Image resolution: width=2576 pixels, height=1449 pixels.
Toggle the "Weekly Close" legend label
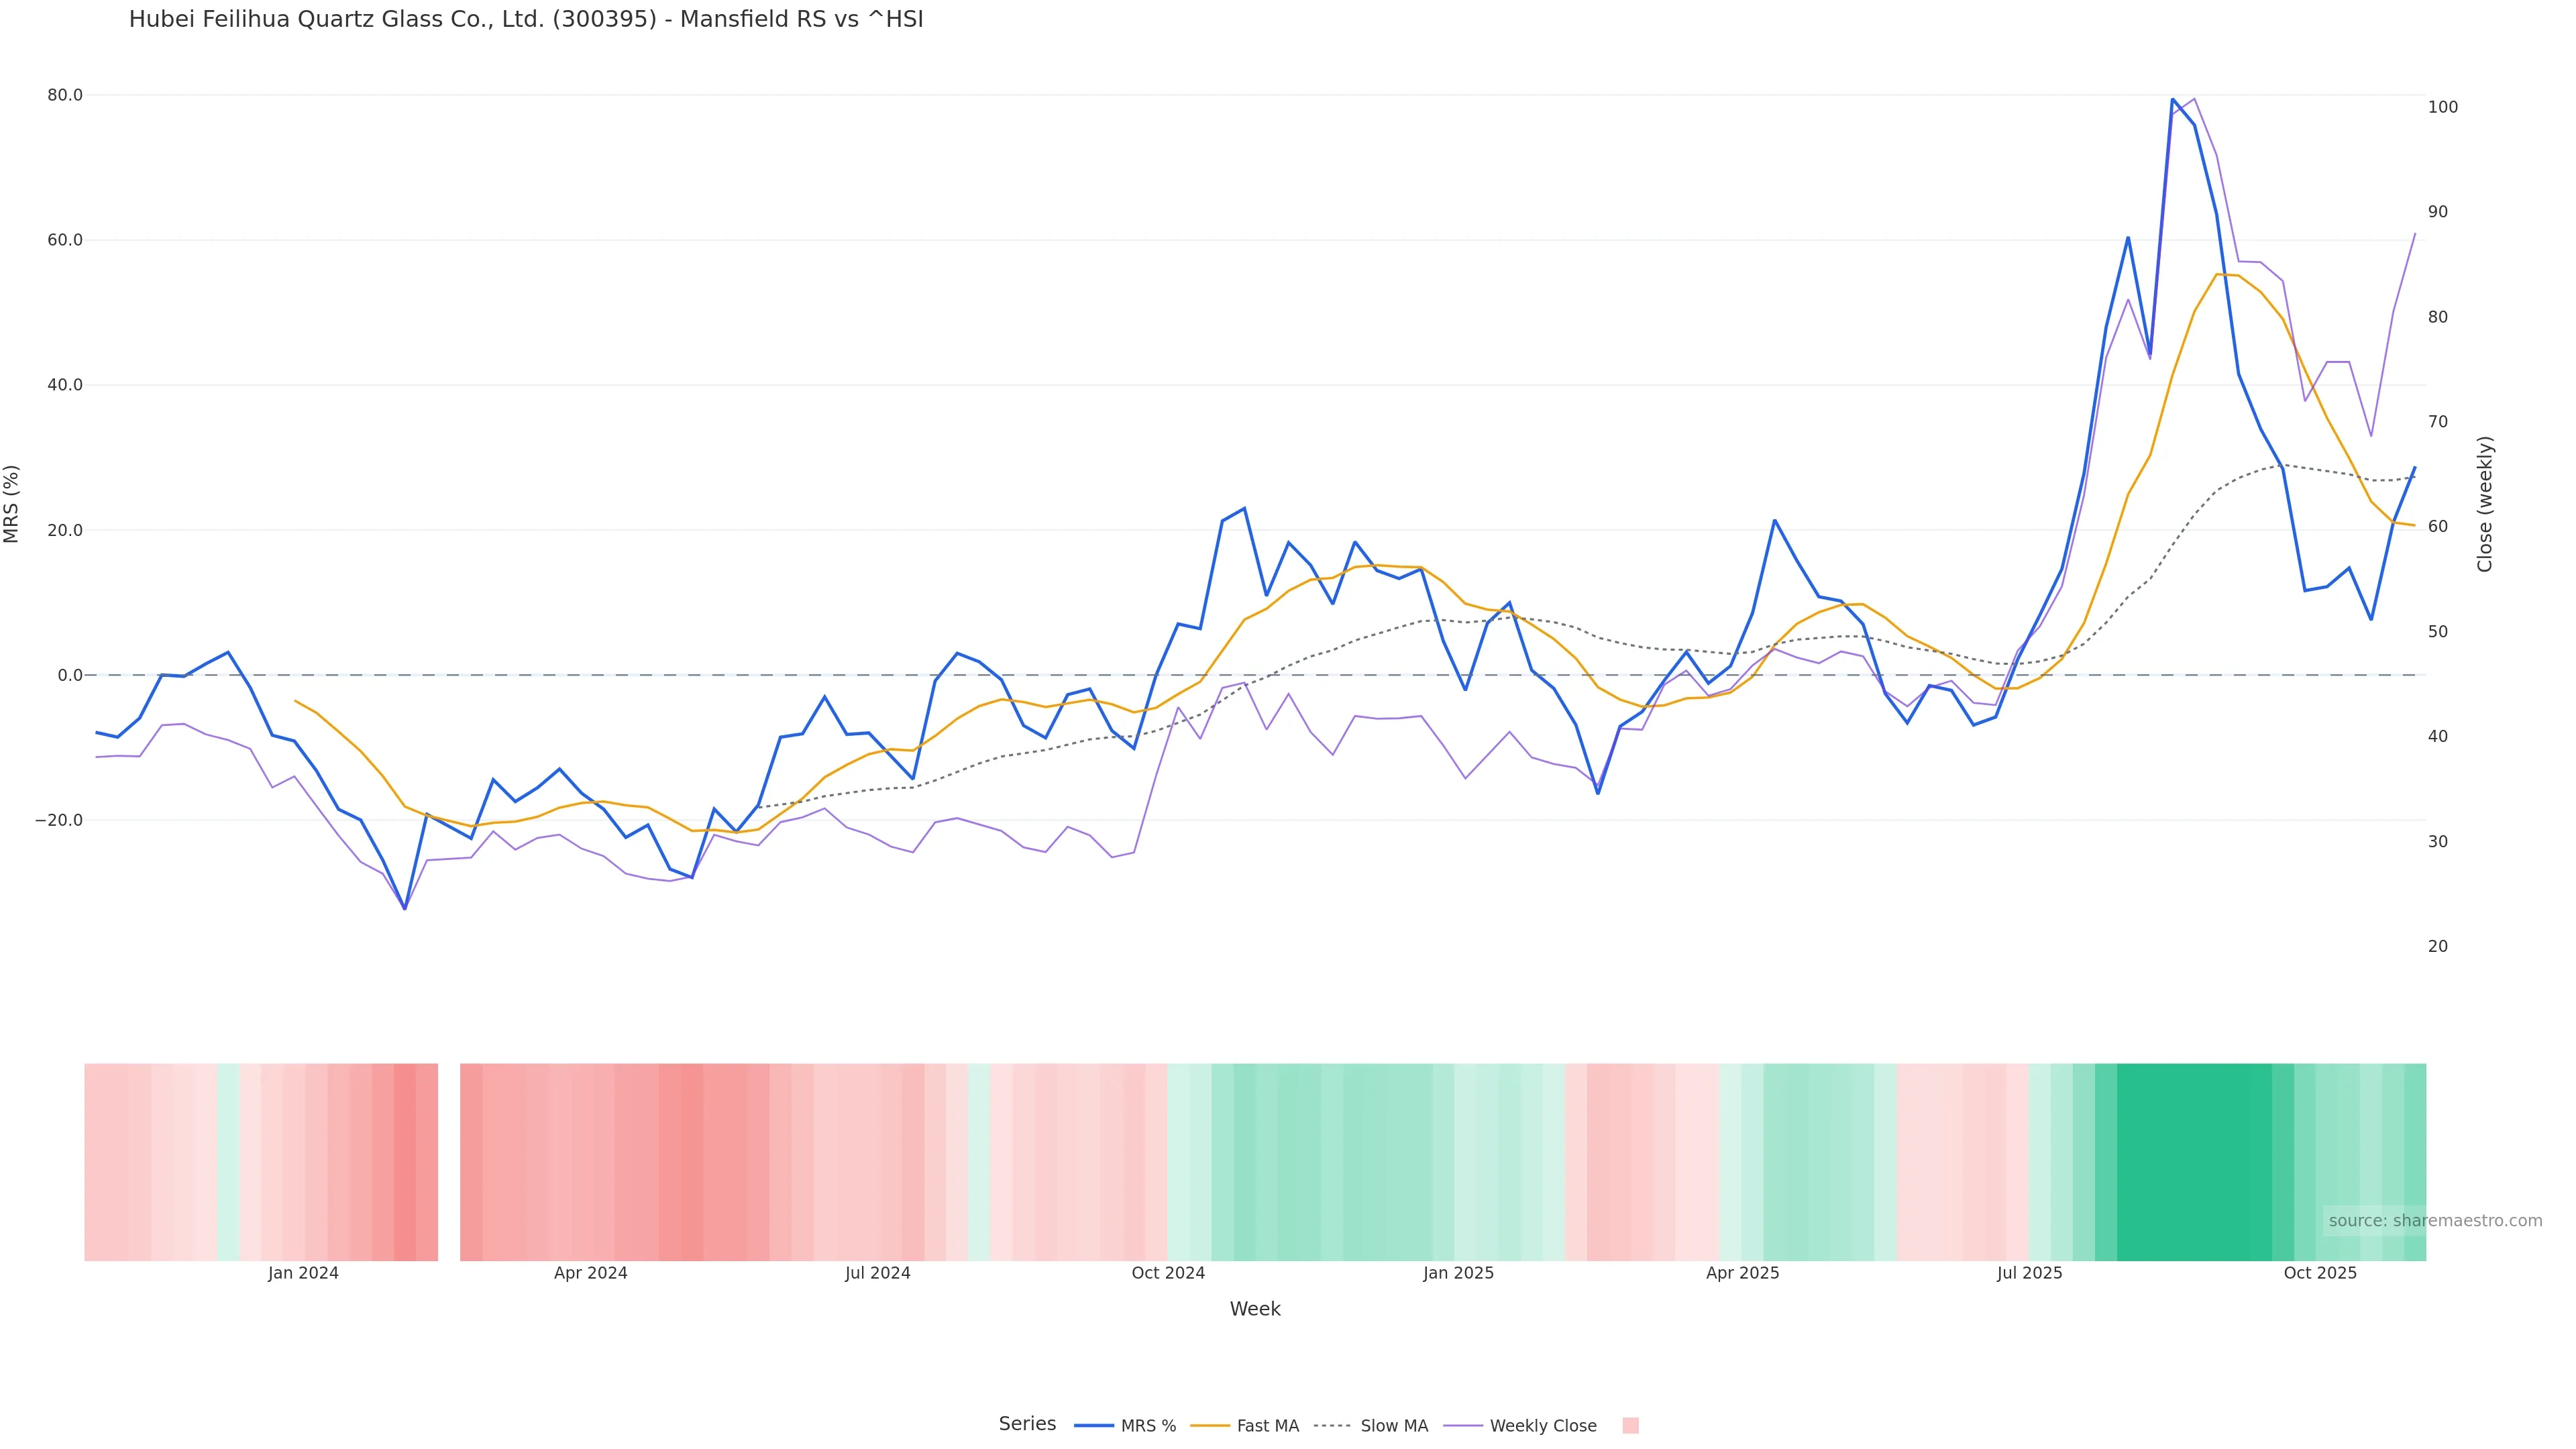click(x=1542, y=1426)
